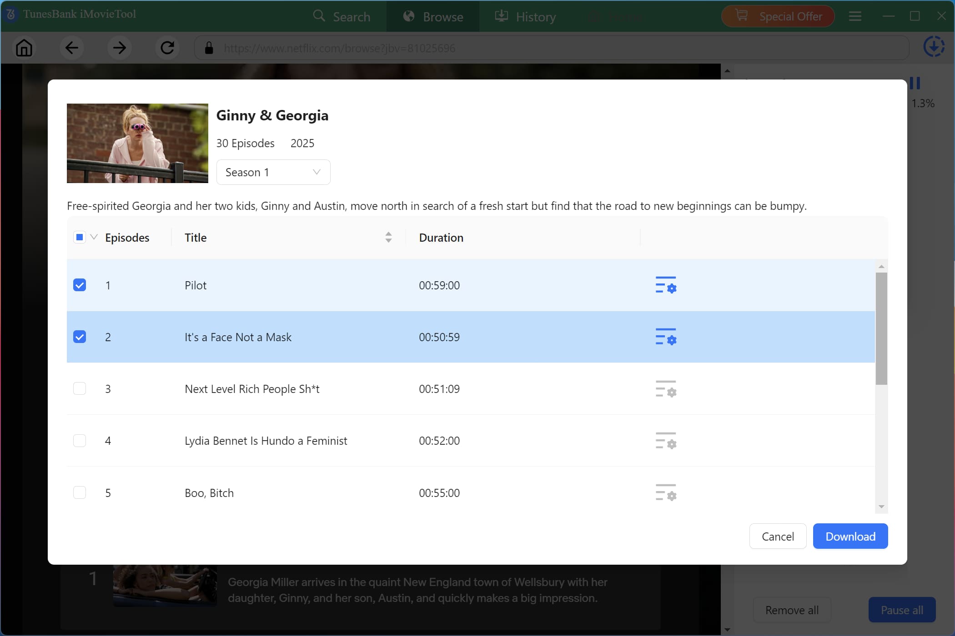955x636 pixels.
Task: Click settings icon for Boo, Bitch episode
Action: pyautogui.click(x=666, y=492)
